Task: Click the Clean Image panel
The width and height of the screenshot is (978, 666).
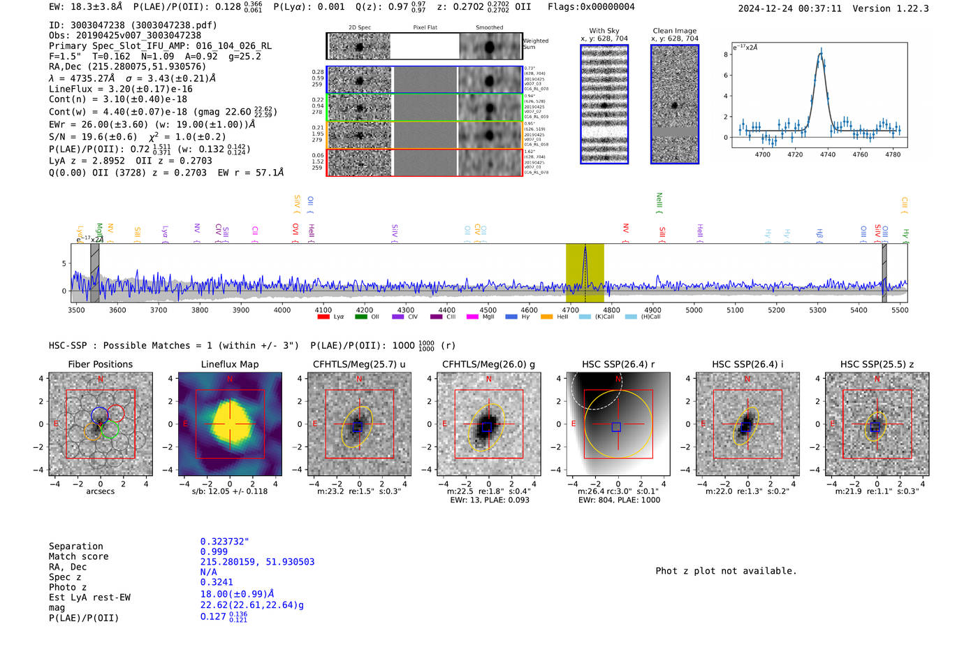Action: click(x=675, y=104)
